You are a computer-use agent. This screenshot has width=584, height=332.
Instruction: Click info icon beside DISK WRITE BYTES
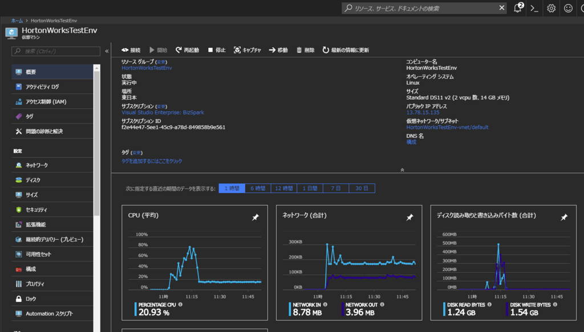click(x=555, y=305)
